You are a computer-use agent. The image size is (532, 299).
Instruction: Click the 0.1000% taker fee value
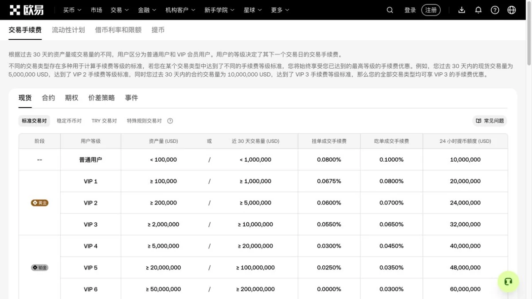click(x=391, y=159)
